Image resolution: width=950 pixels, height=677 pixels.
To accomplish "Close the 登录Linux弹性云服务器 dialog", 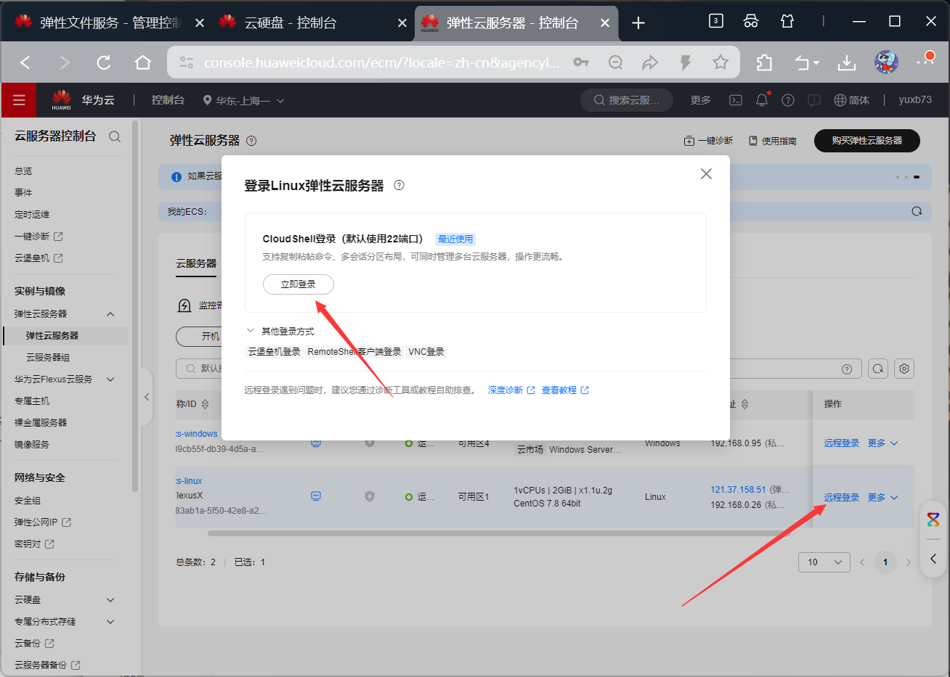I will point(706,174).
